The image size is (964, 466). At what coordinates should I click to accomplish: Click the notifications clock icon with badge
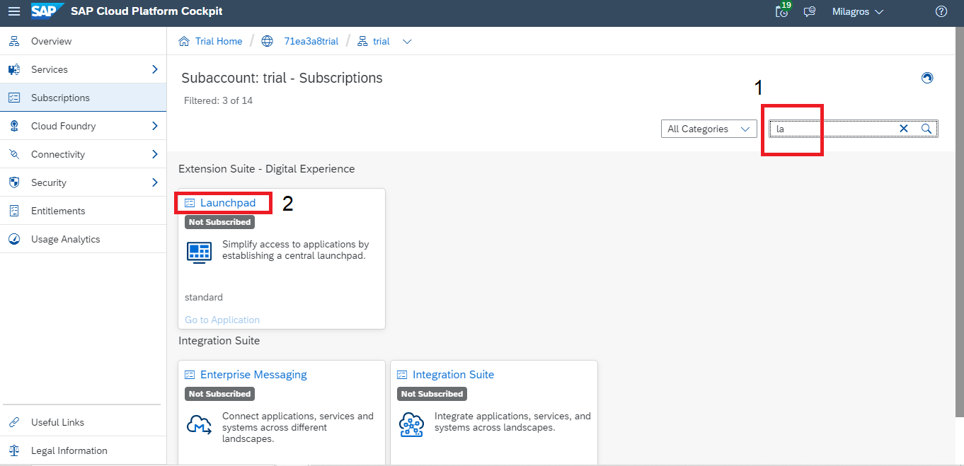click(782, 11)
